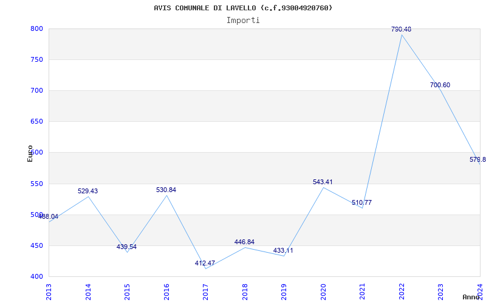Click the 2017 x-axis label
Viewport: 486px width, 303px height.
[205, 292]
